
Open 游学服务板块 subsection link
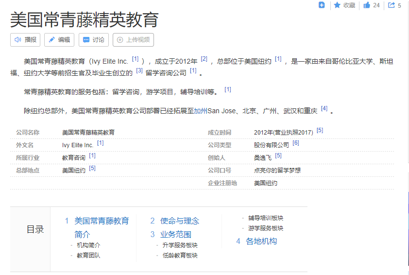(266, 228)
